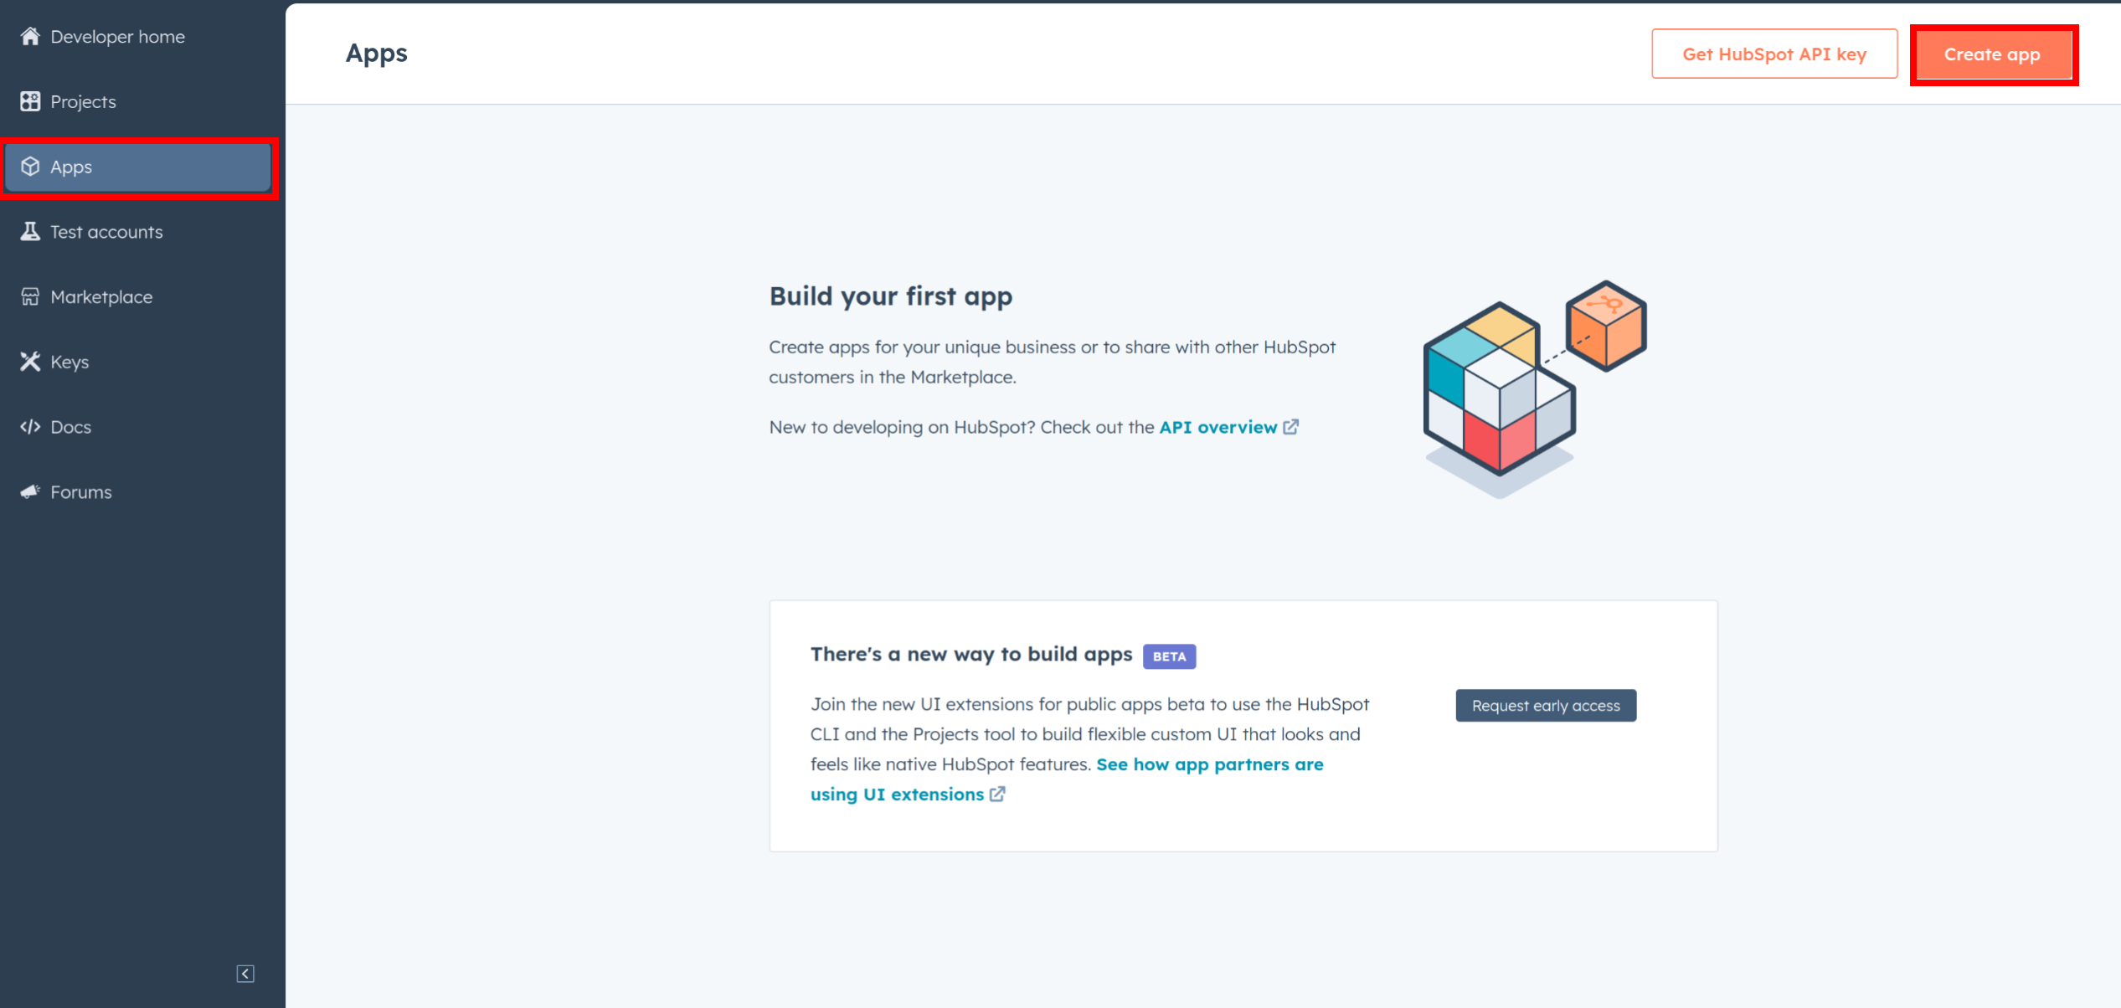Click the Keys icon in sidebar
Viewport: 2121px width, 1008px height.
(33, 362)
